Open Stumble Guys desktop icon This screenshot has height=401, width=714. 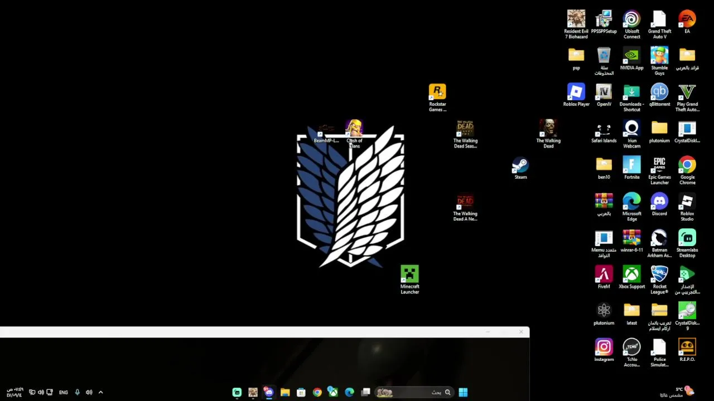(659, 61)
